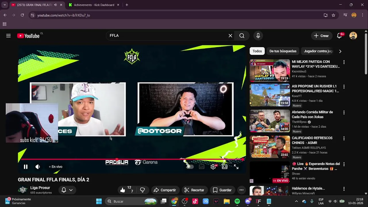Expand the notification bell subscription dropdown
Screen dimensions: 368x207
67,190
